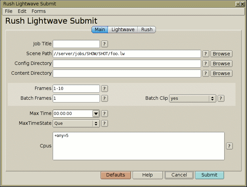Open help for the Config Directory field

(x=206, y=64)
